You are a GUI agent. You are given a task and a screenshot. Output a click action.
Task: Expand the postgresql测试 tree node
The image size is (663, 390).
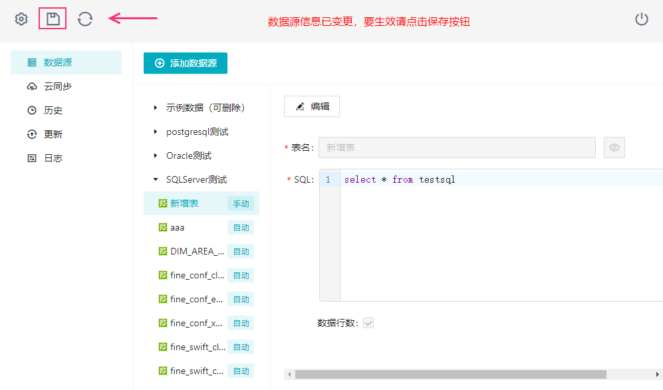point(156,132)
